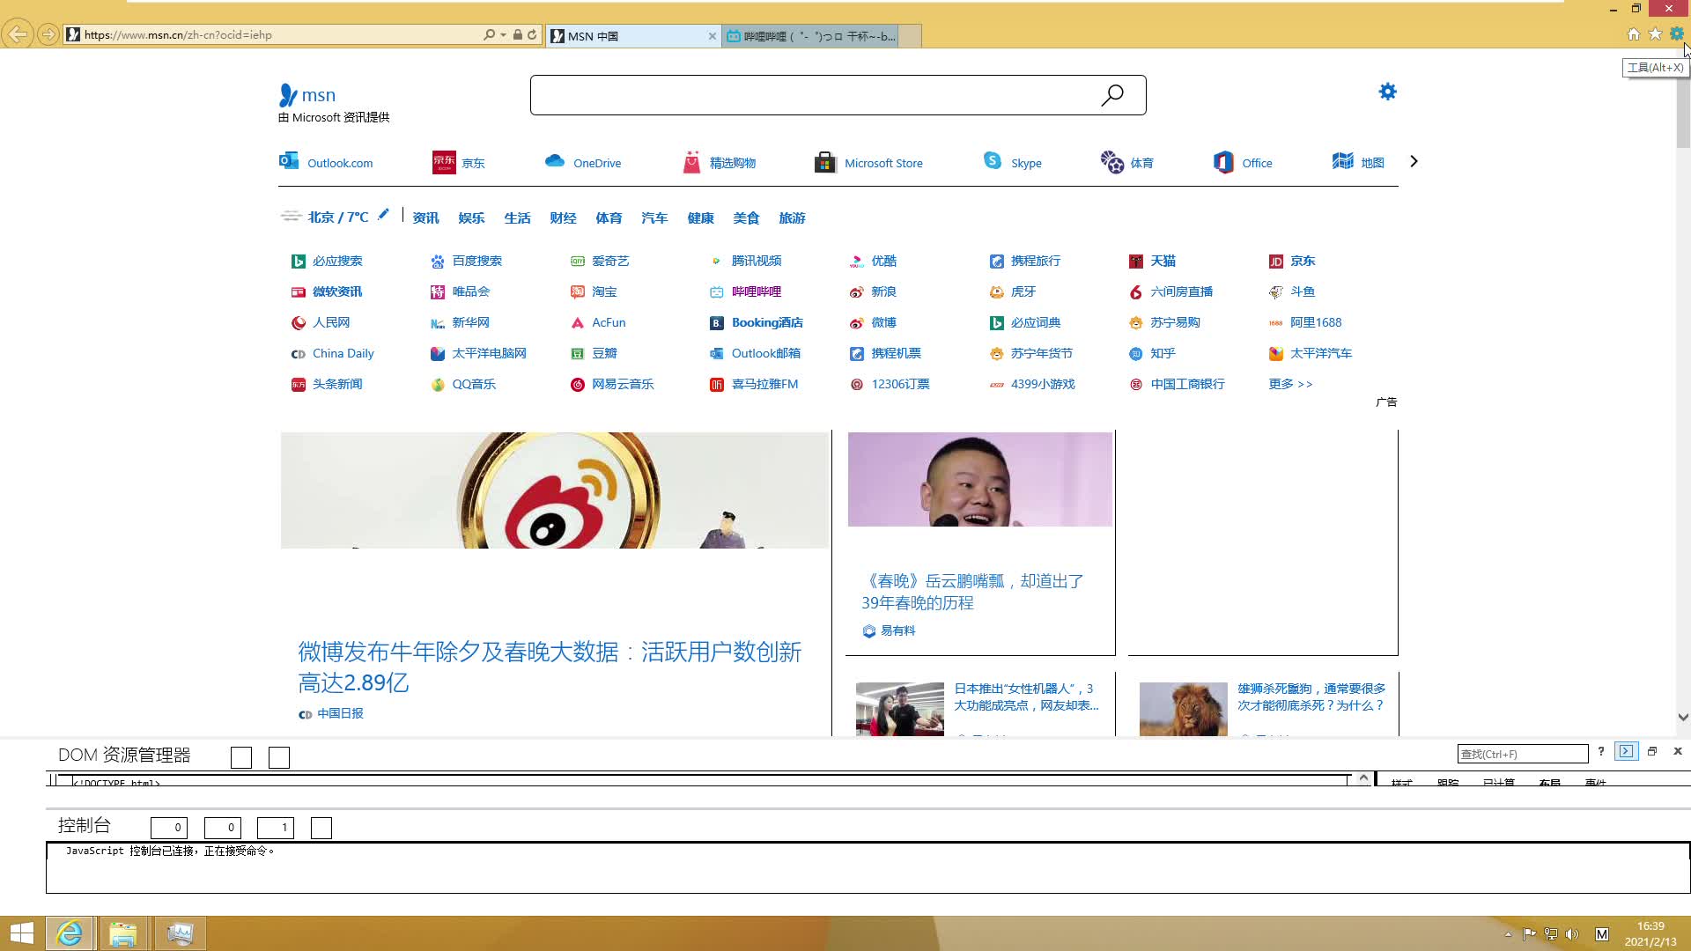The width and height of the screenshot is (1691, 951).
Task: Open OneDrive cloud shortcut
Action: [x=582, y=162]
